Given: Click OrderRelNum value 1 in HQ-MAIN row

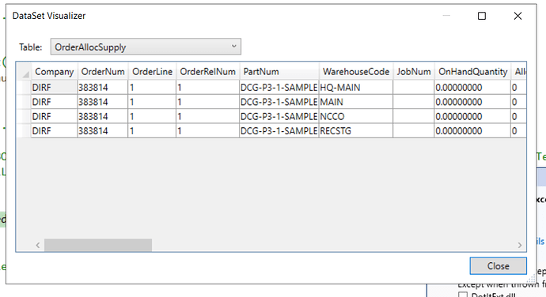Looking at the screenshot, I should [x=207, y=88].
